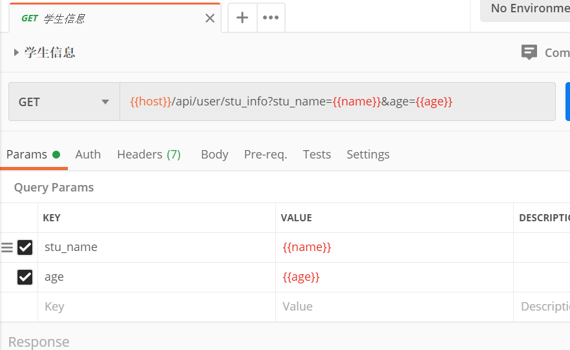Screen dimensions: 570x350
Task: Switch to the Auth tab
Action: click(x=88, y=154)
